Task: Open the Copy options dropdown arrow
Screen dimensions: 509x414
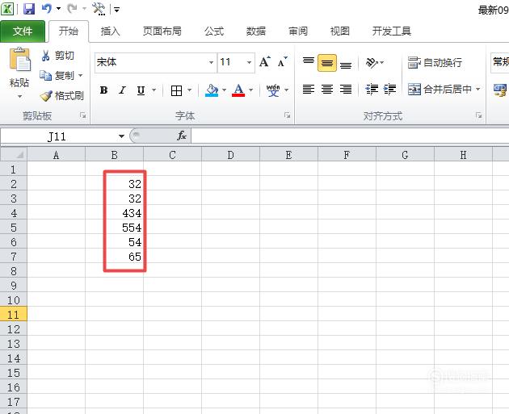Action: click(80, 76)
